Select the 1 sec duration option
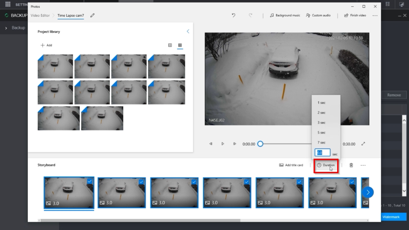 (x=321, y=103)
